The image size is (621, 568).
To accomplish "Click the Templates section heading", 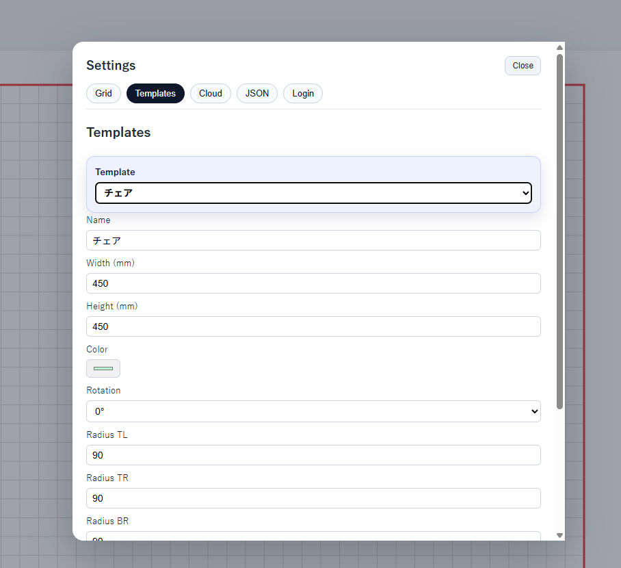I will [x=118, y=132].
